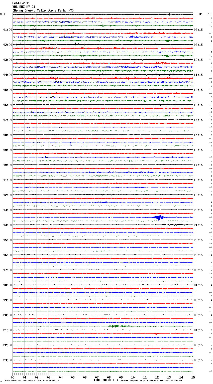Select the 06:00 MST row label

tap(8, 105)
